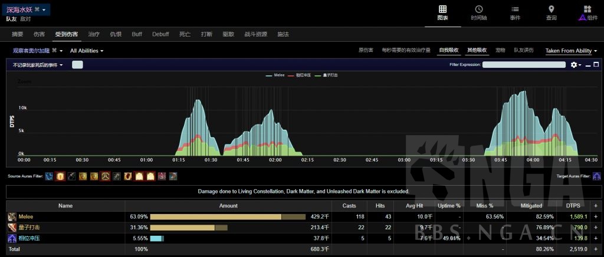Click the target aura filter icon

click(597, 176)
